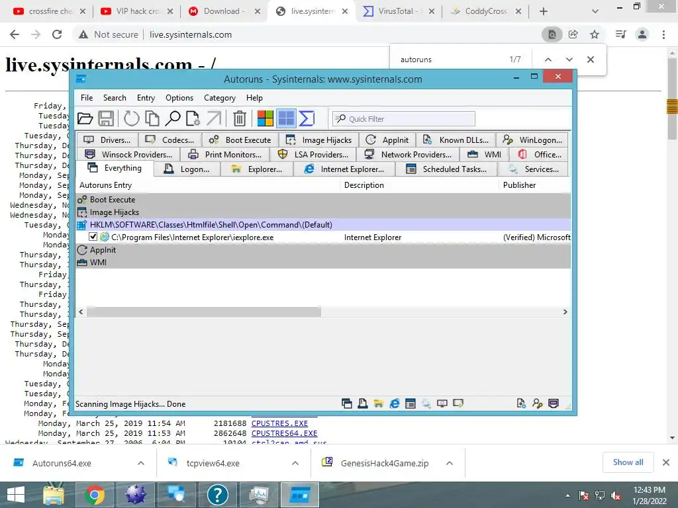Select the Everything tab
Viewport: 678px width, 508px height.
115,168
